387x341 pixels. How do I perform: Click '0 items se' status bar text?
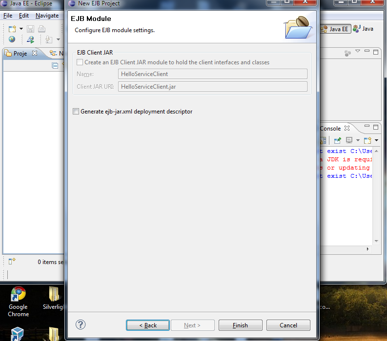tap(51, 262)
